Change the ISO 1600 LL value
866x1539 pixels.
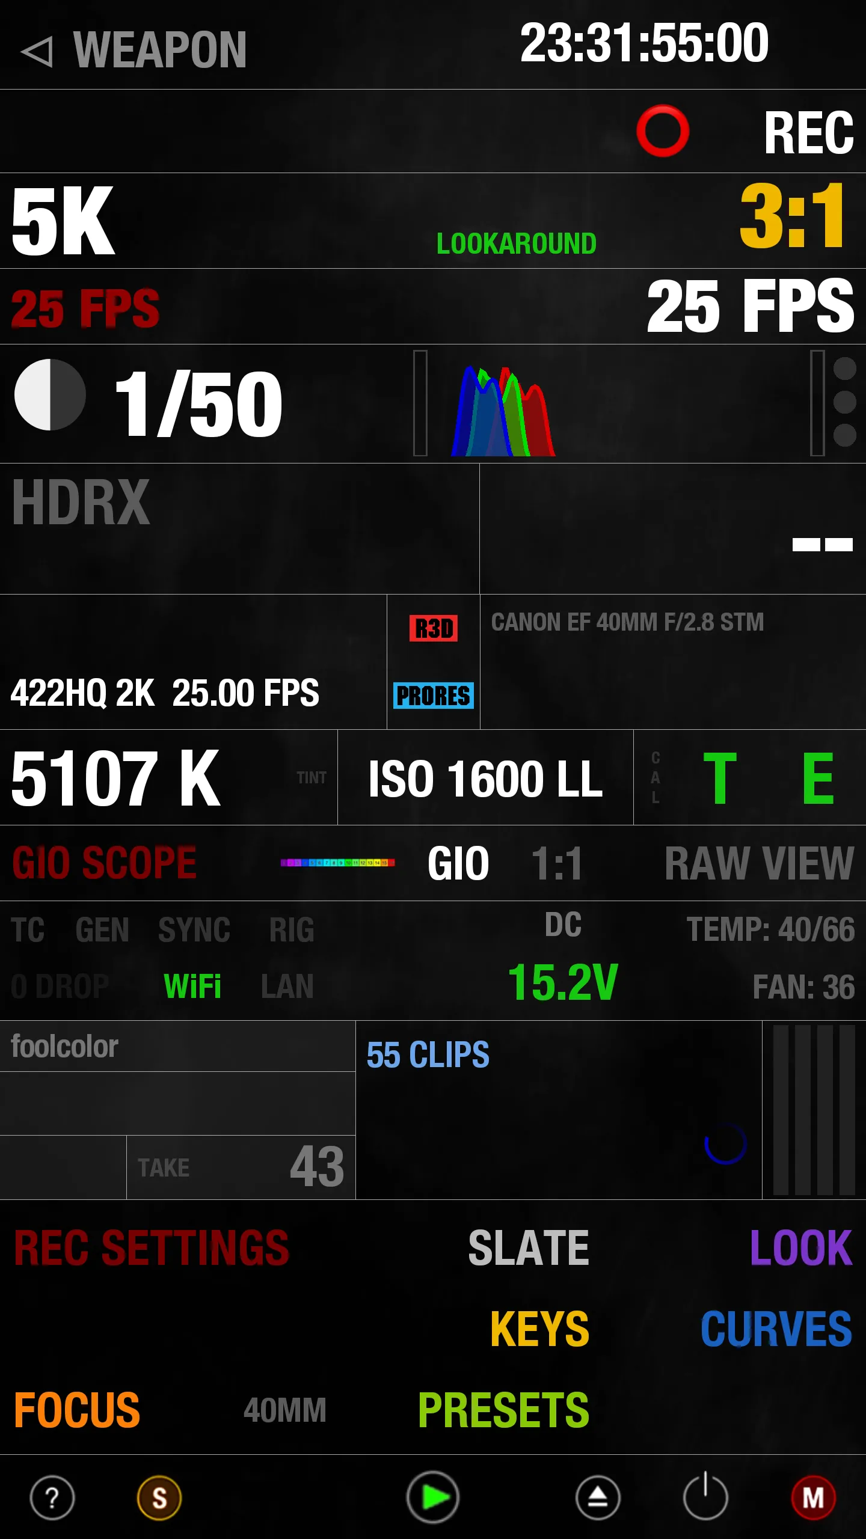coord(485,779)
